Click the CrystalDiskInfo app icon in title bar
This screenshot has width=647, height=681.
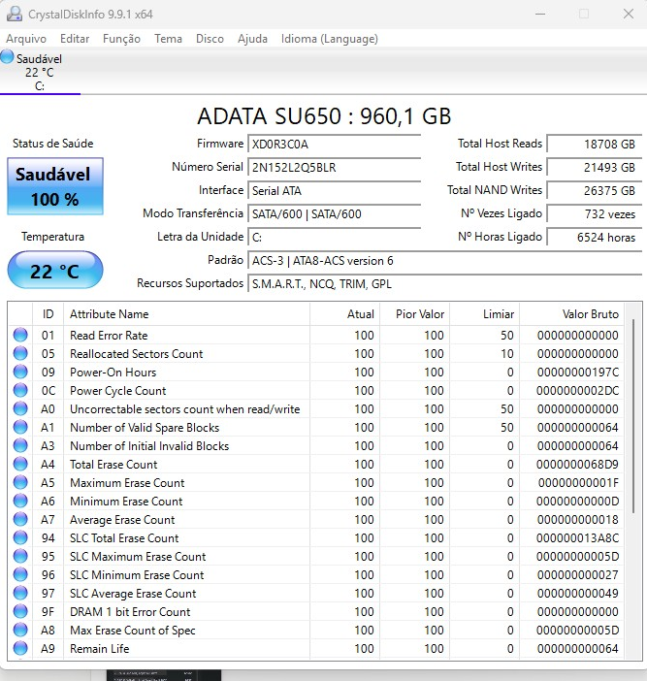click(x=15, y=14)
